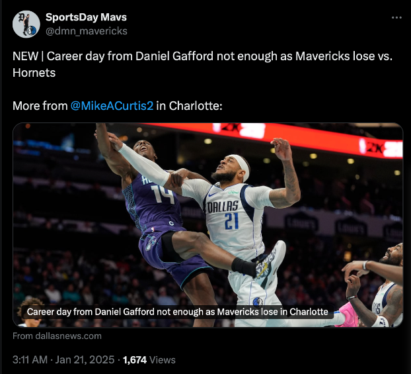Image resolution: width=411 pixels, height=374 pixels.
Task: Visit the @dmn_mavericks handle link
Action: (87, 31)
